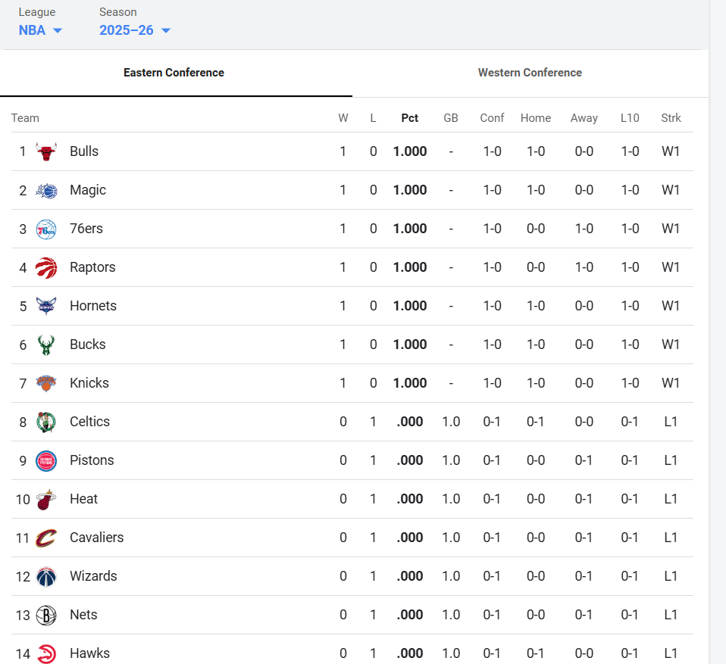Open the Pistons team name
726x664 pixels.
[x=92, y=460]
